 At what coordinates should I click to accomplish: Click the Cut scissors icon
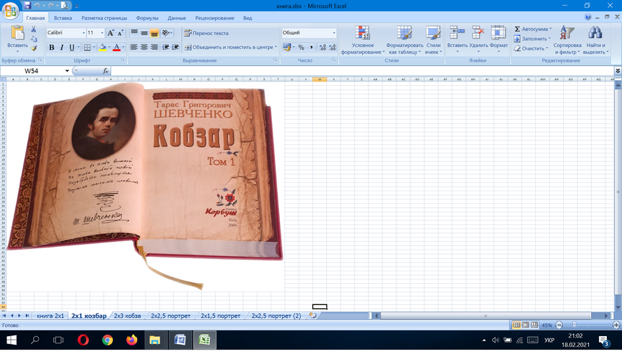pyautogui.click(x=34, y=29)
